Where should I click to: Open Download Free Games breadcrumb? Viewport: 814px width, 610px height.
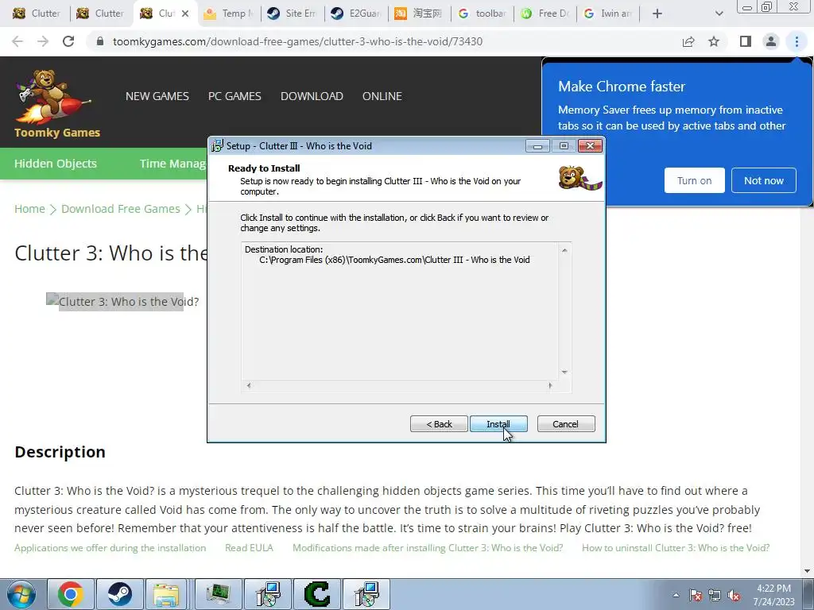point(121,209)
